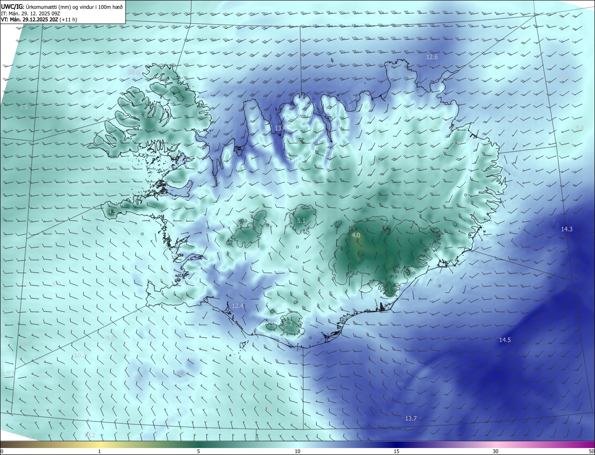Viewport: 595px width, 455px height.
Task: Click the color scale tick labeled 50
Action: click(591, 451)
